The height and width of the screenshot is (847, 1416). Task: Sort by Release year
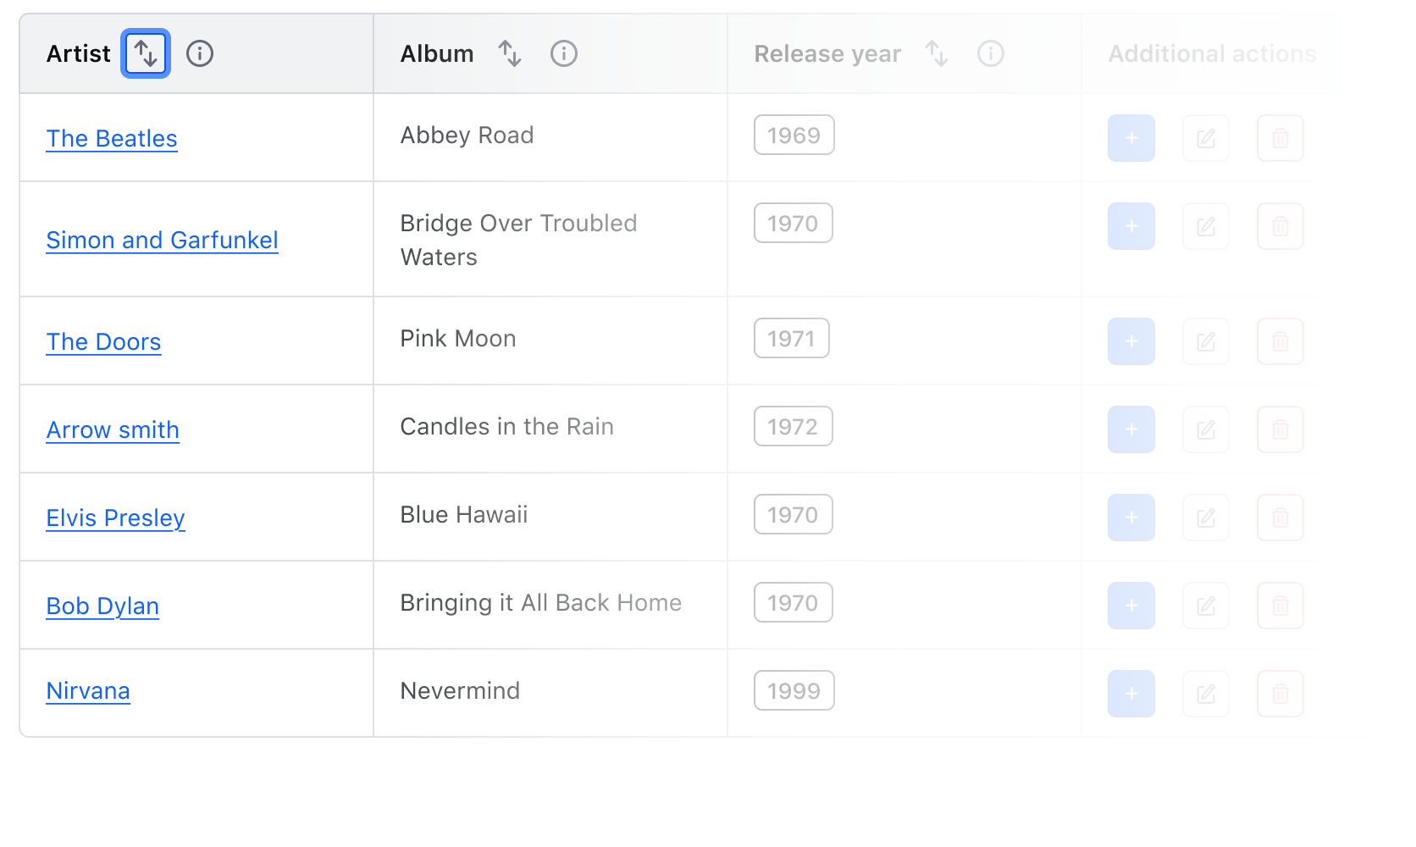pos(937,53)
